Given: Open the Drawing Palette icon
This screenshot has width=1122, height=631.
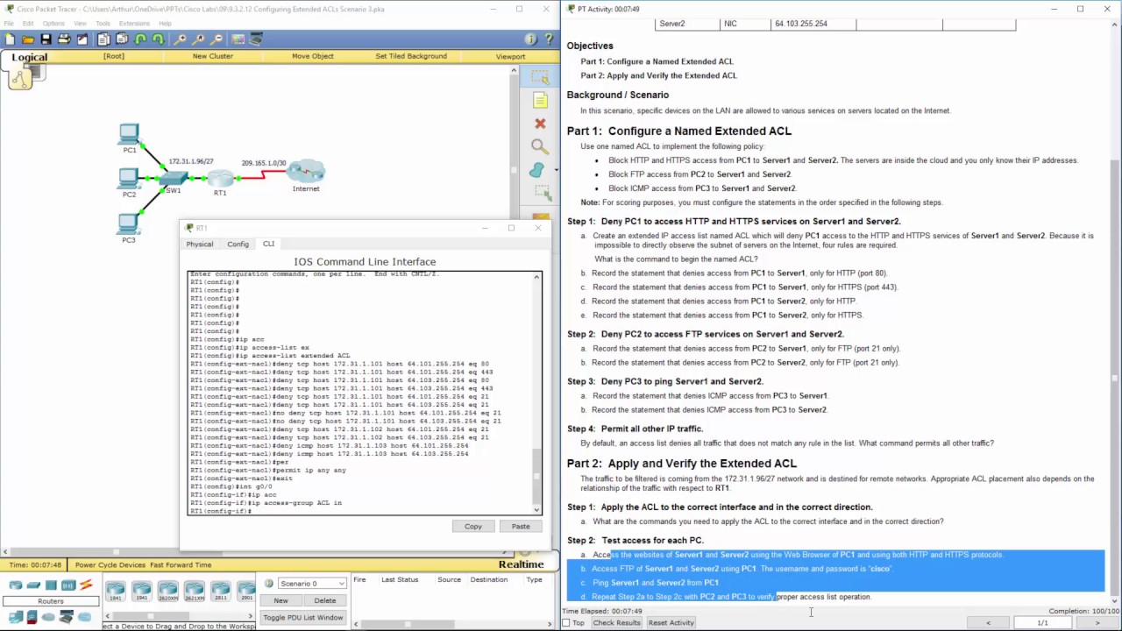Looking at the screenshot, I should pos(238,39).
